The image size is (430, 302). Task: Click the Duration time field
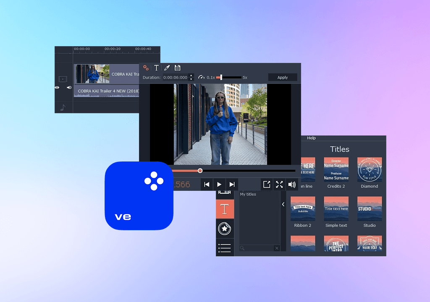point(176,77)
